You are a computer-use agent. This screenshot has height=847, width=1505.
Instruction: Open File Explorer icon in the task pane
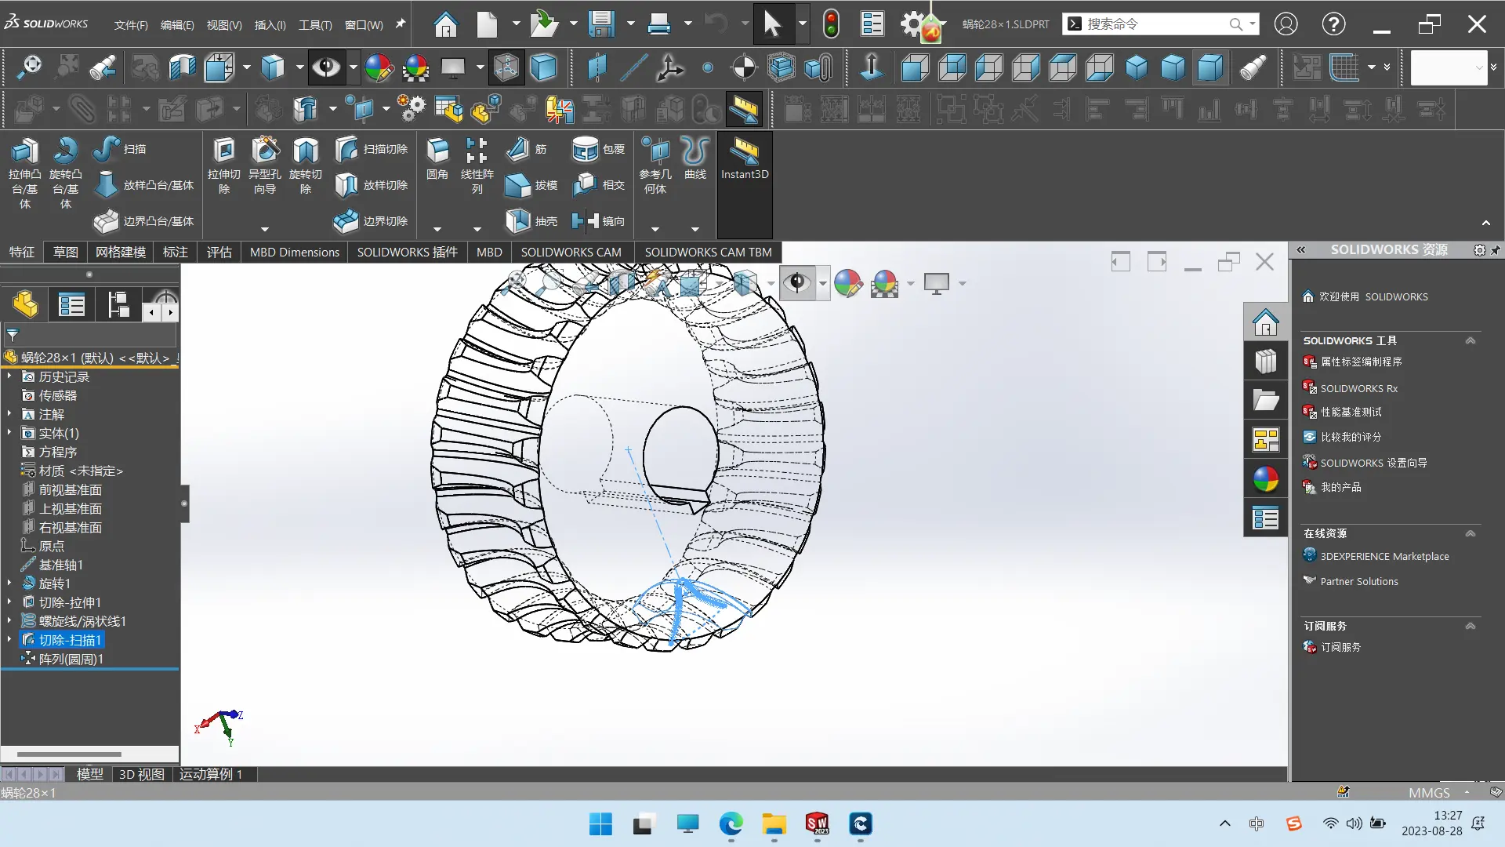point(1265,401)
